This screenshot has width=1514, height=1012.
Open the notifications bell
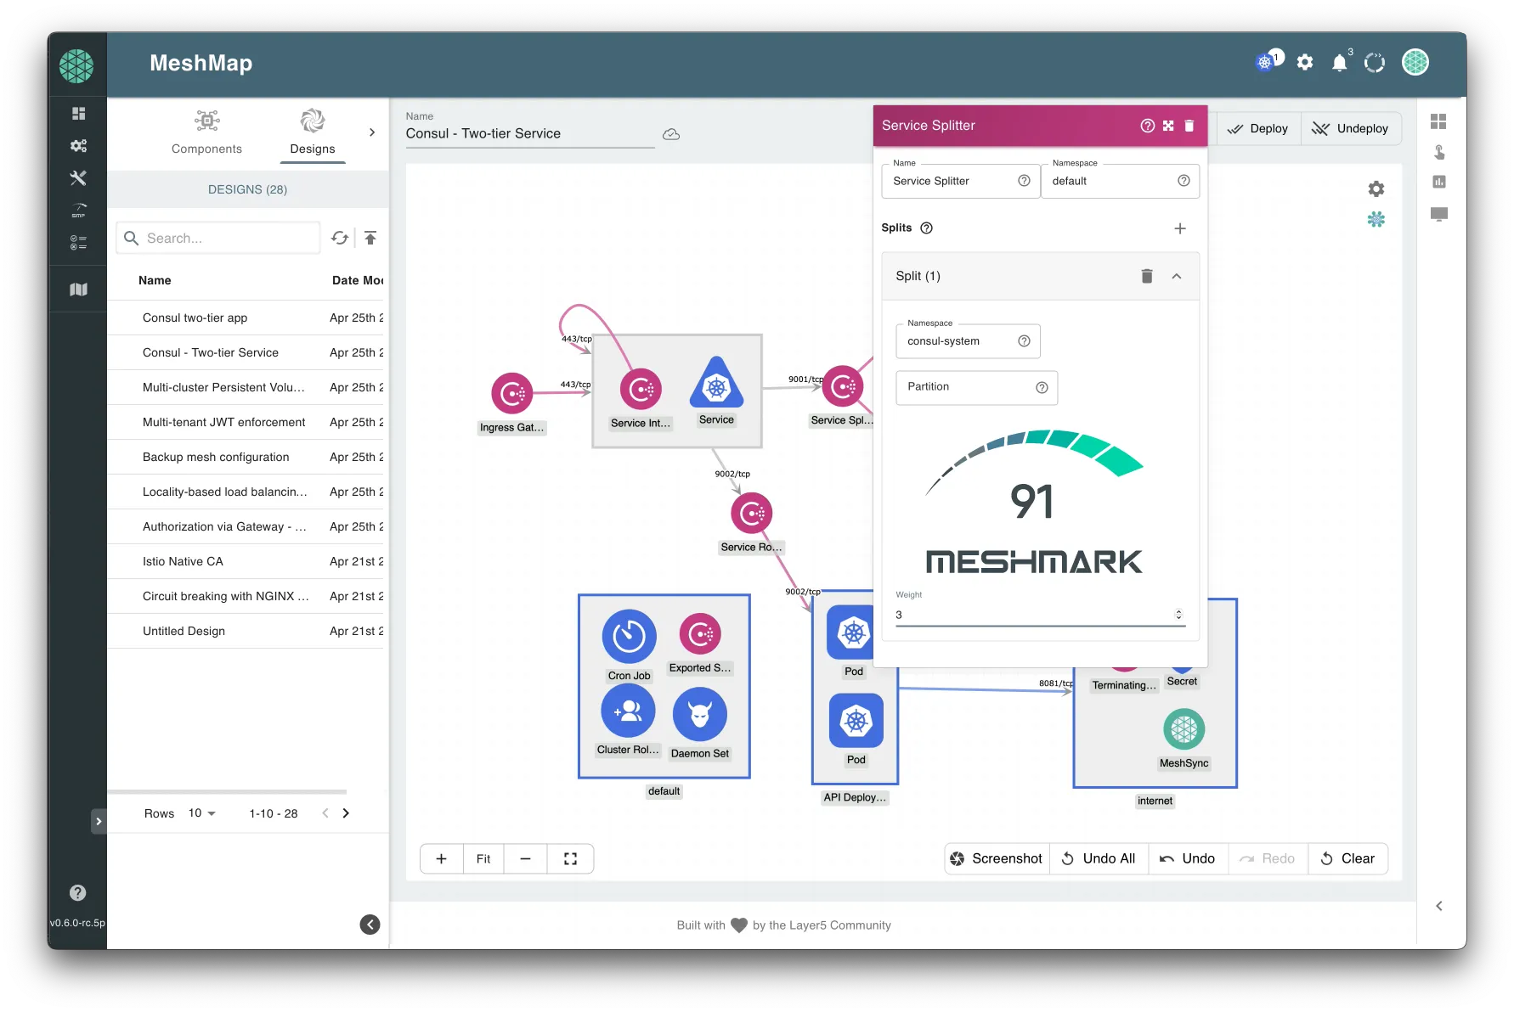point(1339,63)
